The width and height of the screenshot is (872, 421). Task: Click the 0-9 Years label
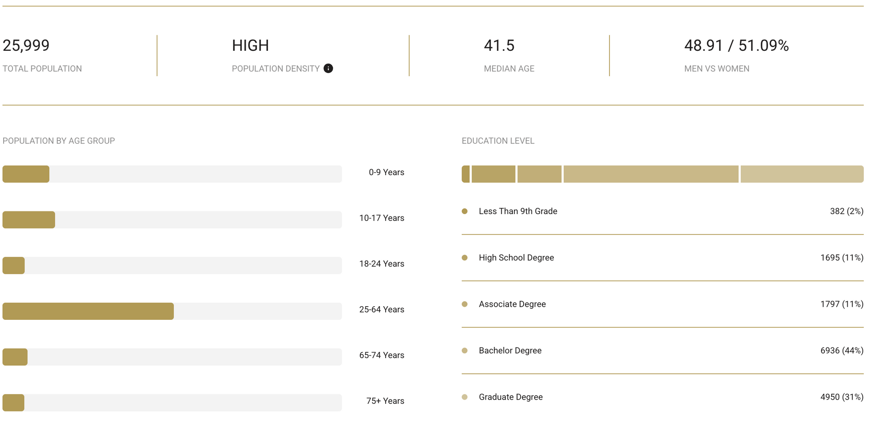[386, 172]
